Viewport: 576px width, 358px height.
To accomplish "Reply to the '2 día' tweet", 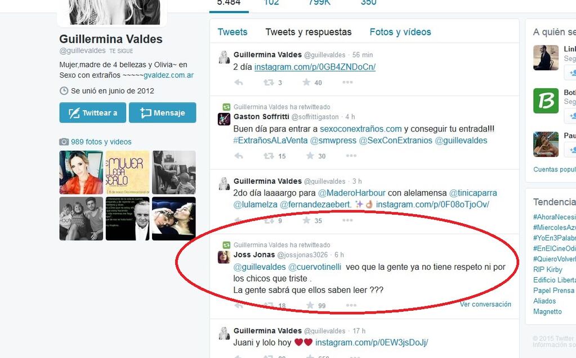I will click(239, 83).
